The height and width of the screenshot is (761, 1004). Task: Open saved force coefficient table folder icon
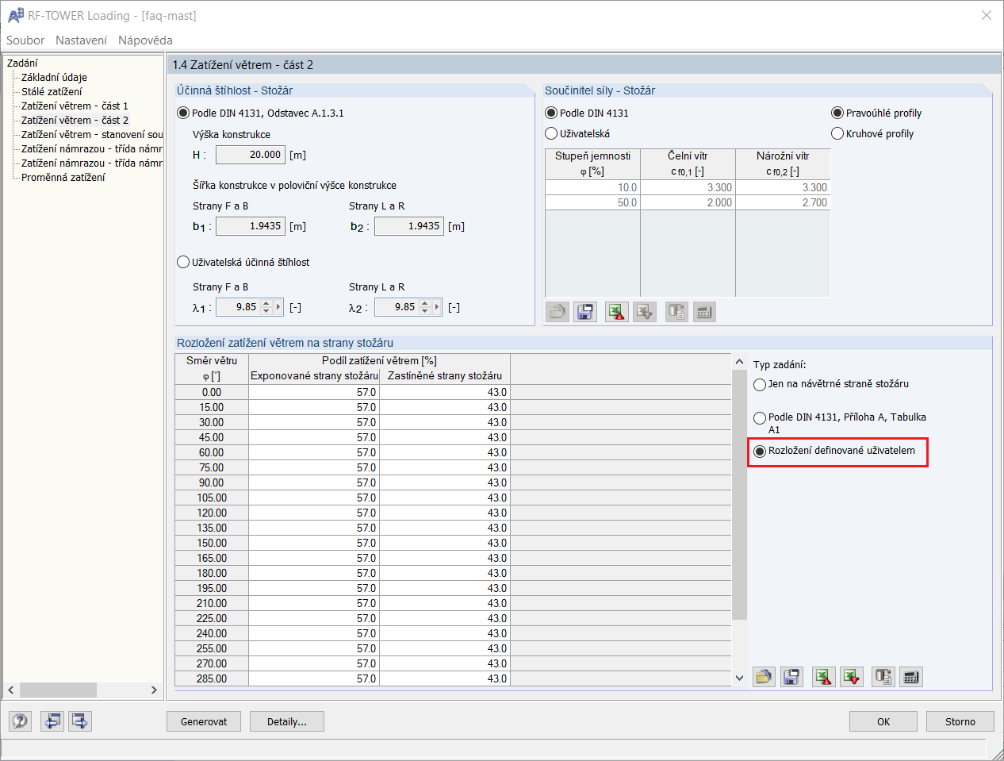pos(558,312)
